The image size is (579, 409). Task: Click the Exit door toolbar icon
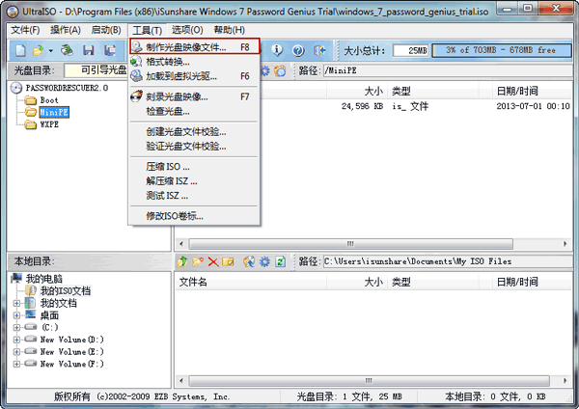319,50
